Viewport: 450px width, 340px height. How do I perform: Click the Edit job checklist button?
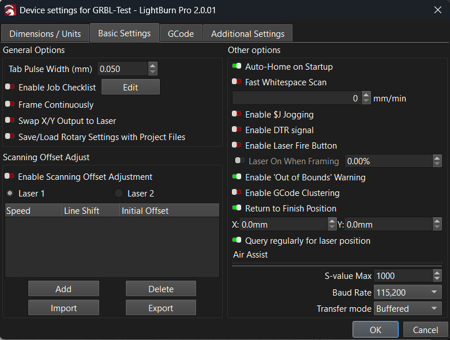point(130,87)
